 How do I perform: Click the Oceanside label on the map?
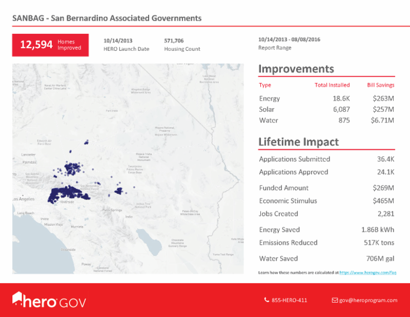pyautogui.click(x=68, y=249)
